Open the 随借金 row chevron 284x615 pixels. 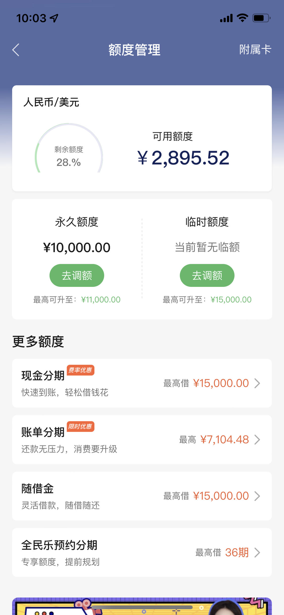tap(257, 496)
